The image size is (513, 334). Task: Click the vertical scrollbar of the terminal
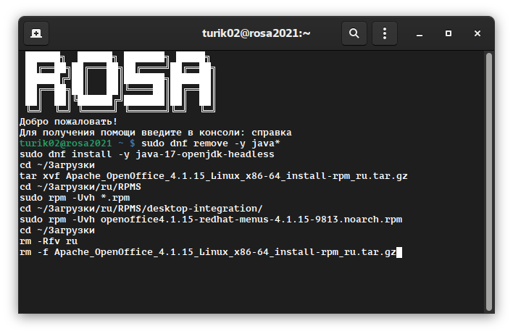pyautogui.click(x=489, y=182)
